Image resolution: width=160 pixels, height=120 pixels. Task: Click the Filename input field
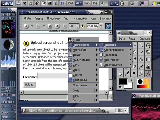pyautogui.click(x=53, y=76)
